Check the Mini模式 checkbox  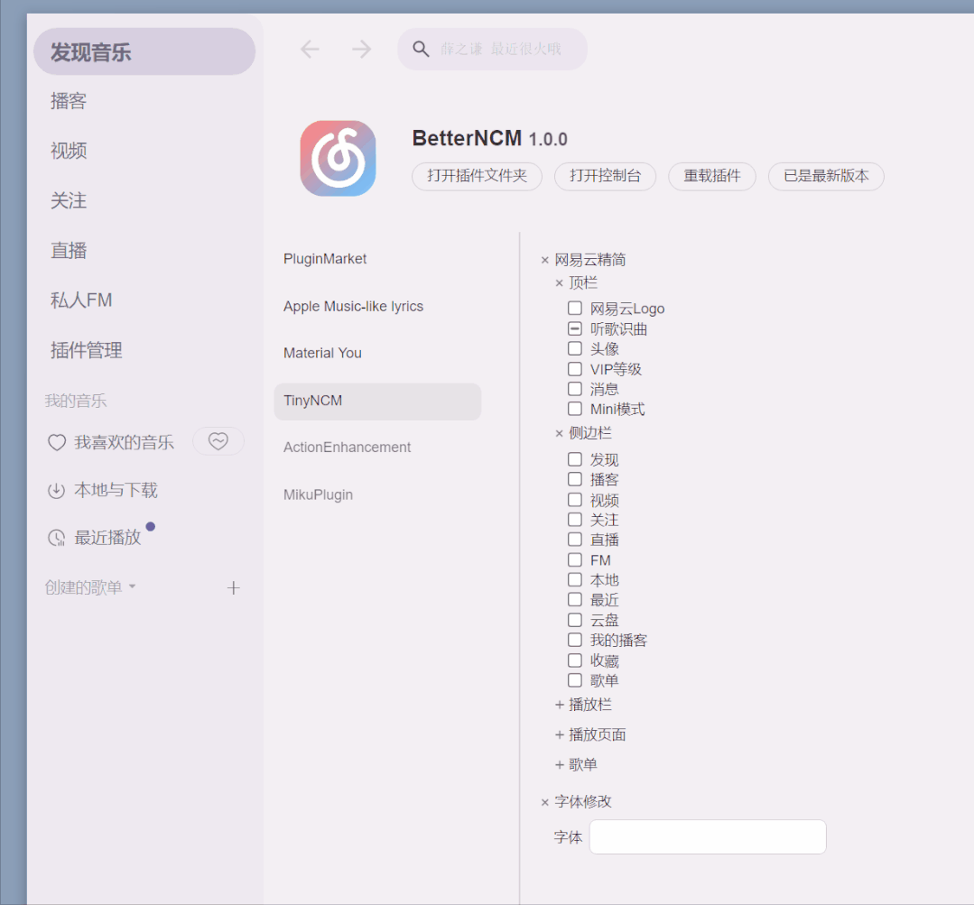coord(575,409)
